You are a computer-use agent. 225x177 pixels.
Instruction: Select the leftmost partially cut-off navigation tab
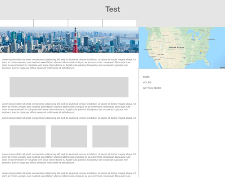(17, 23)
